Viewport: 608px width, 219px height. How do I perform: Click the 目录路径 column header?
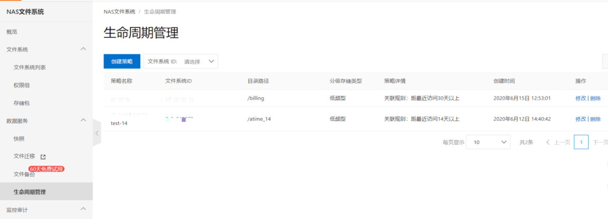click(258, 81)
